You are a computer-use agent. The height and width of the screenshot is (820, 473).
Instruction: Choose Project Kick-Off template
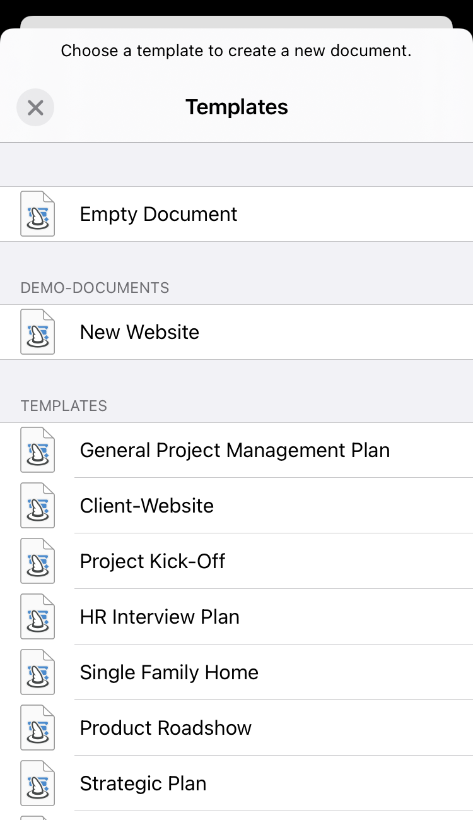pos(152,561)
